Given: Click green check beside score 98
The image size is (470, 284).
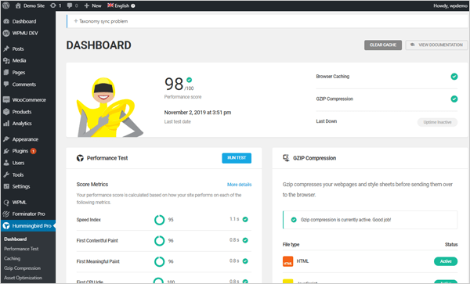Looking at the screenshot, I should [x=189, y=80].
